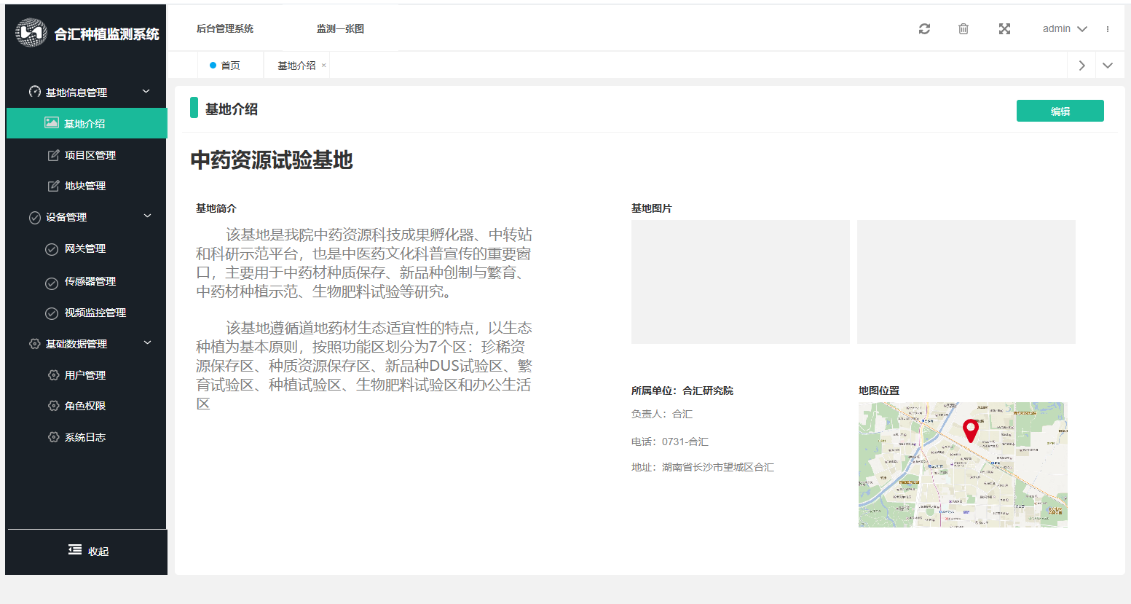Close the 基地介绍 tab
This screenshot has height=604, width=1131.
[x=323, y=65]
